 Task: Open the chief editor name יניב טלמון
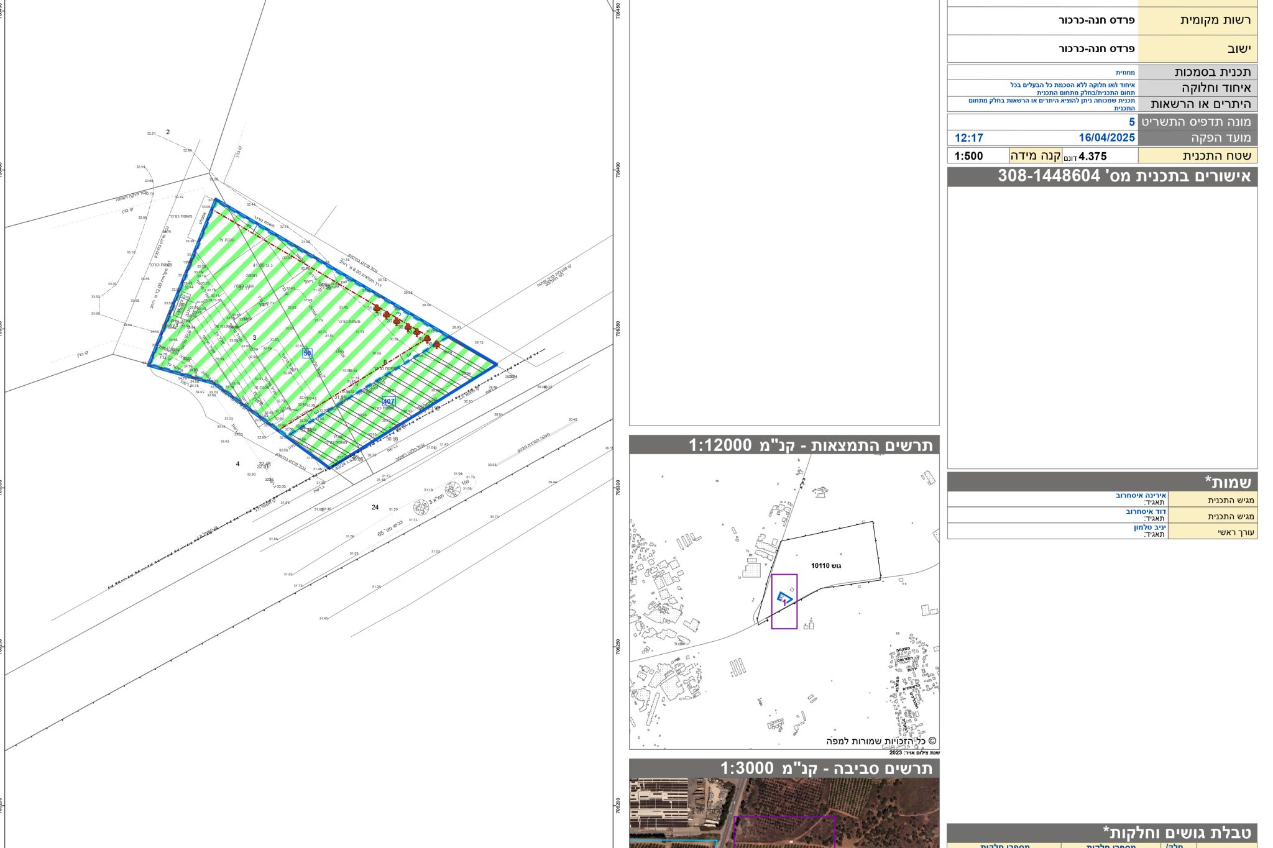click(x=1149, y=527)
